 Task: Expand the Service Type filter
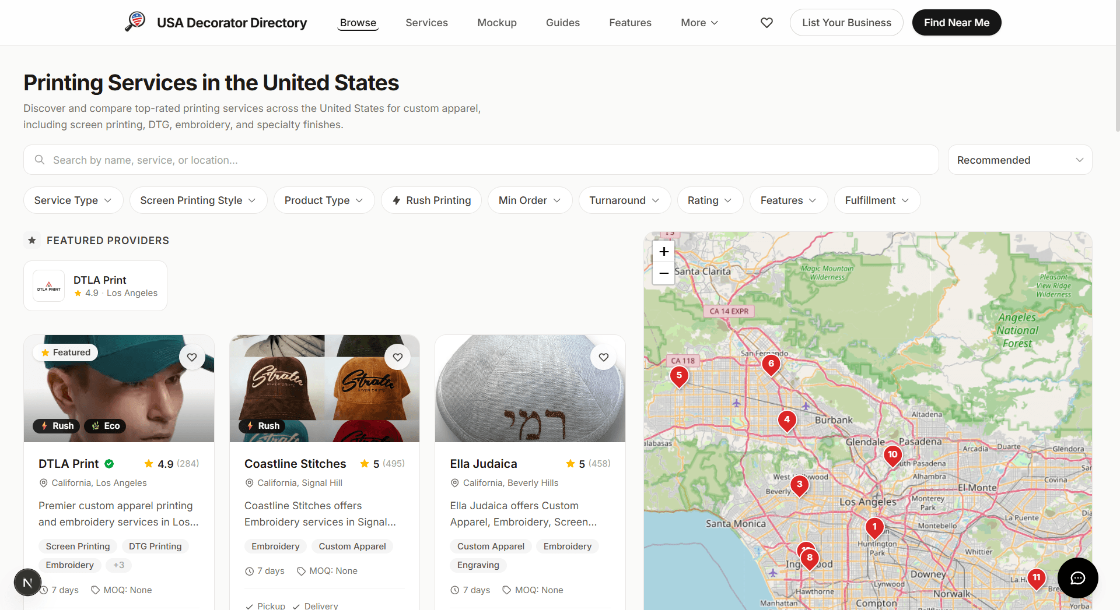pyautogui.click(x=73, y=200)
